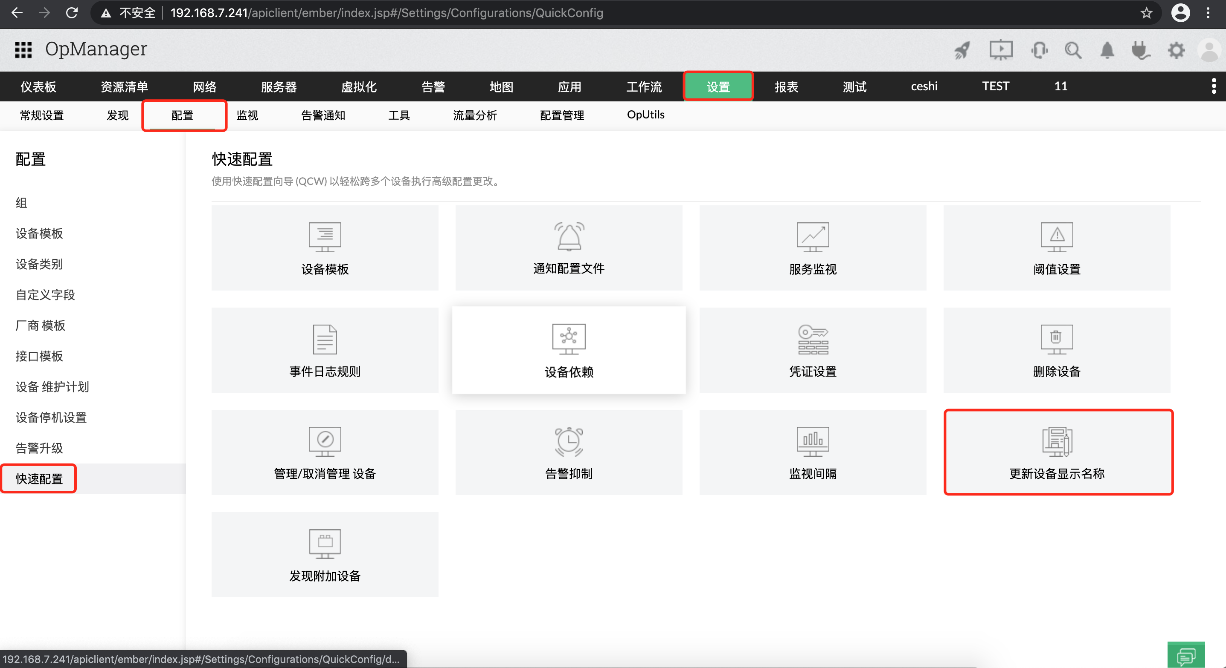Go to the 资源清单 main tab
Viewport: 1226px width, 668px height.
click(124, 86)
